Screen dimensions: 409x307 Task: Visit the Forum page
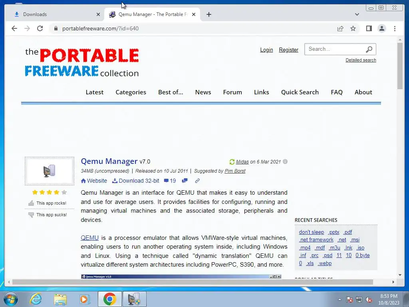(232, 92)
